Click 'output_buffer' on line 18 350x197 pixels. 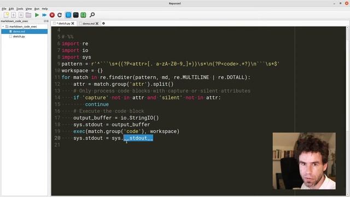pos(131,124)
